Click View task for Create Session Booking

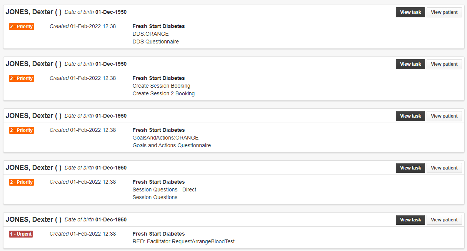(410, 64)
